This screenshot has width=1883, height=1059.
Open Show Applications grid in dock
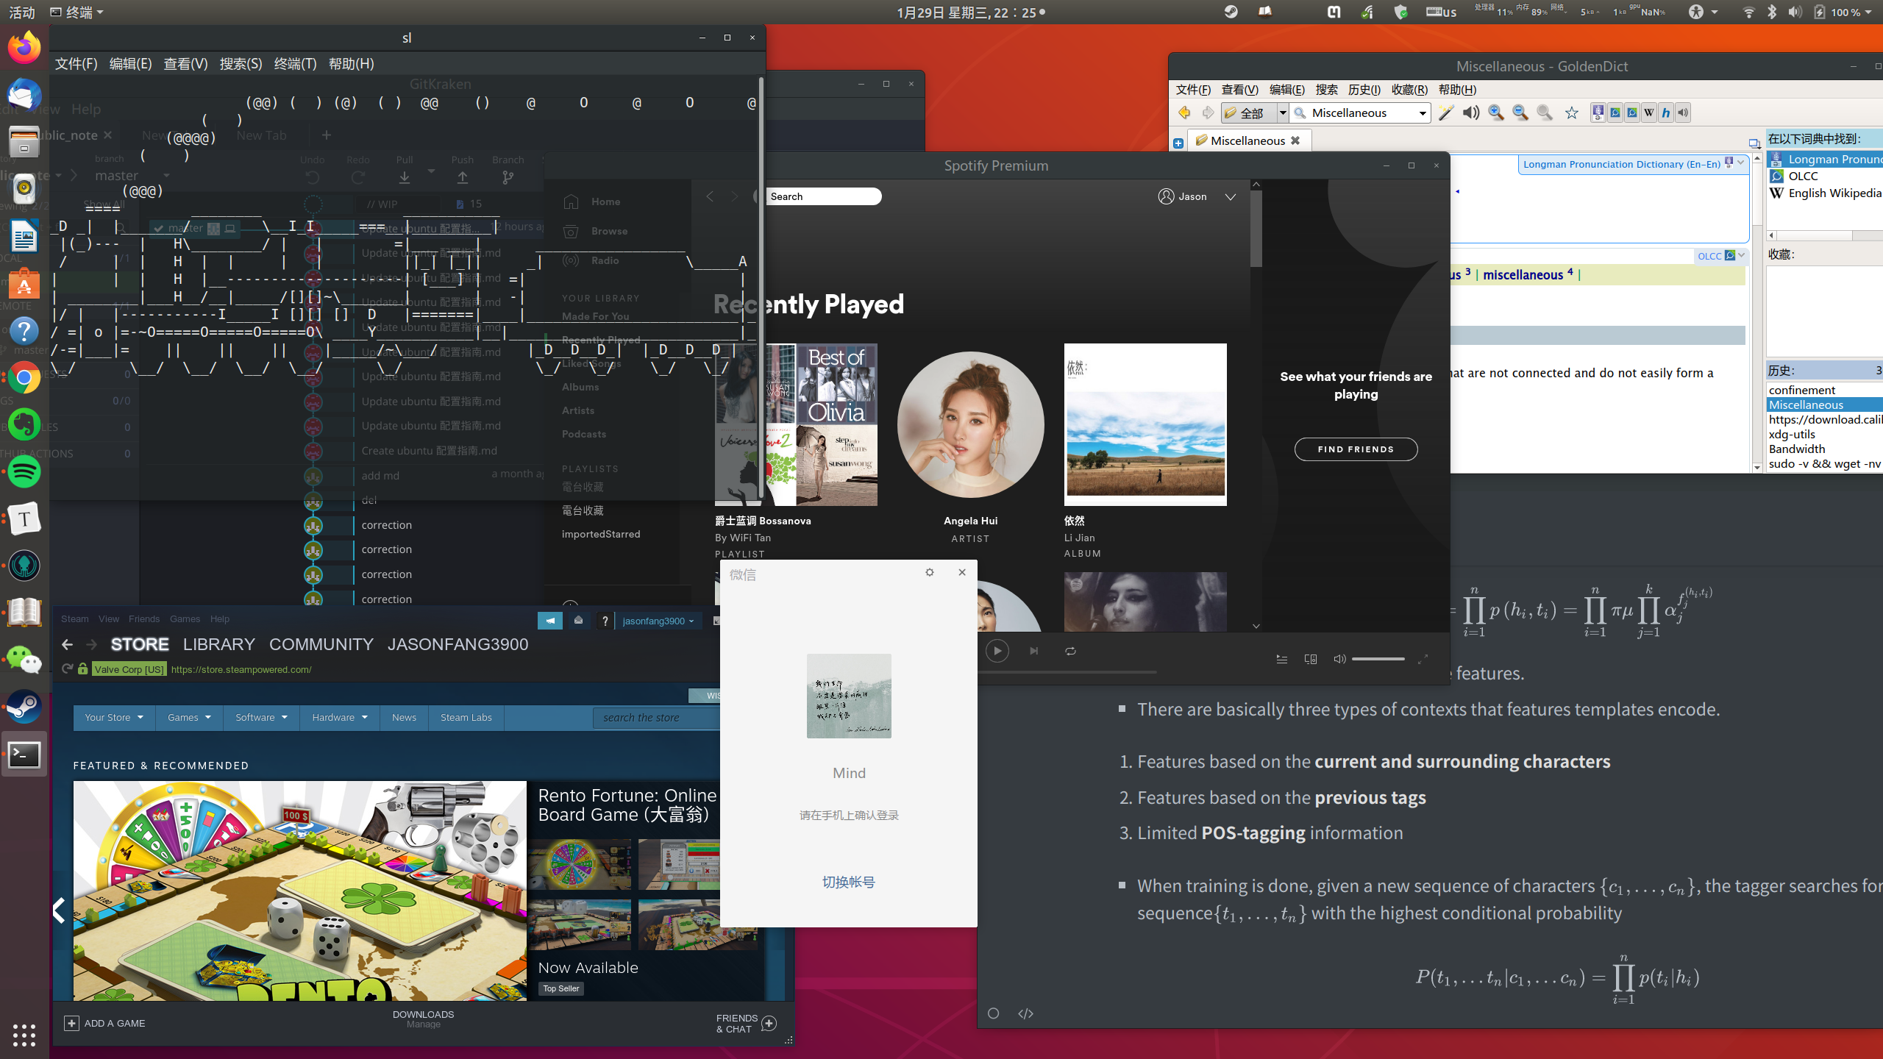point(24,1035)
